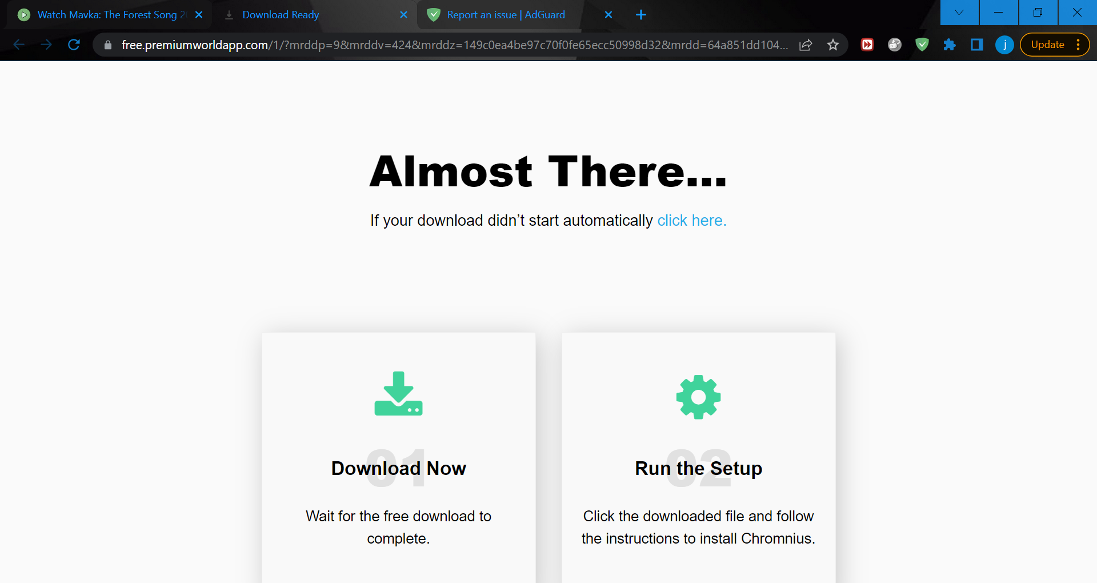The height and width of the screenshot is (583, 1097).
Task: Click the gray screen-rotate extension icon
Action: [895, 45]
